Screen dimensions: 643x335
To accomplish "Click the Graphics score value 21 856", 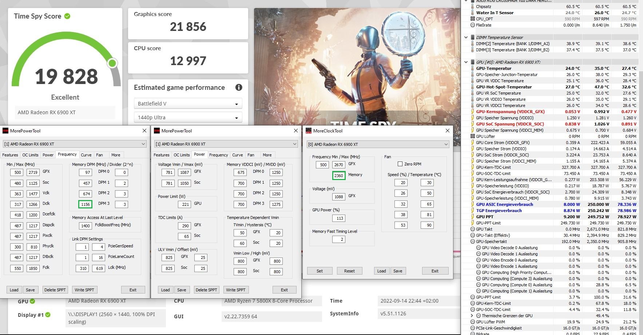I will (188, 27).
